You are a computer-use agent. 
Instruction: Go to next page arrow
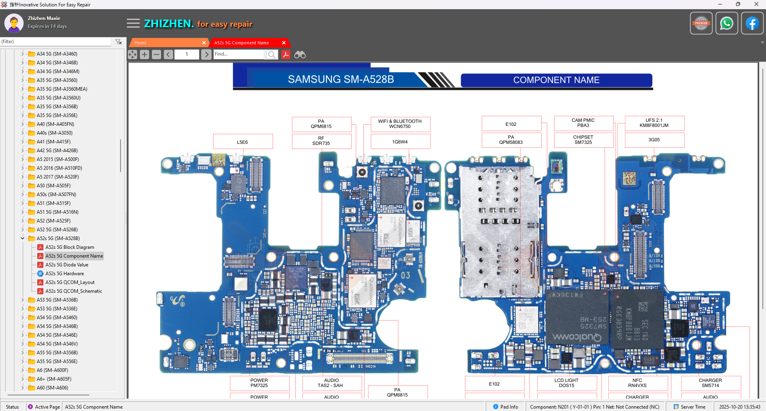click(x=206, y=54)
